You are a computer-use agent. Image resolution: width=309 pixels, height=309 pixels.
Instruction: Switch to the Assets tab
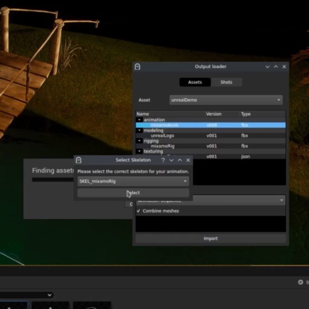click(195, 82)
